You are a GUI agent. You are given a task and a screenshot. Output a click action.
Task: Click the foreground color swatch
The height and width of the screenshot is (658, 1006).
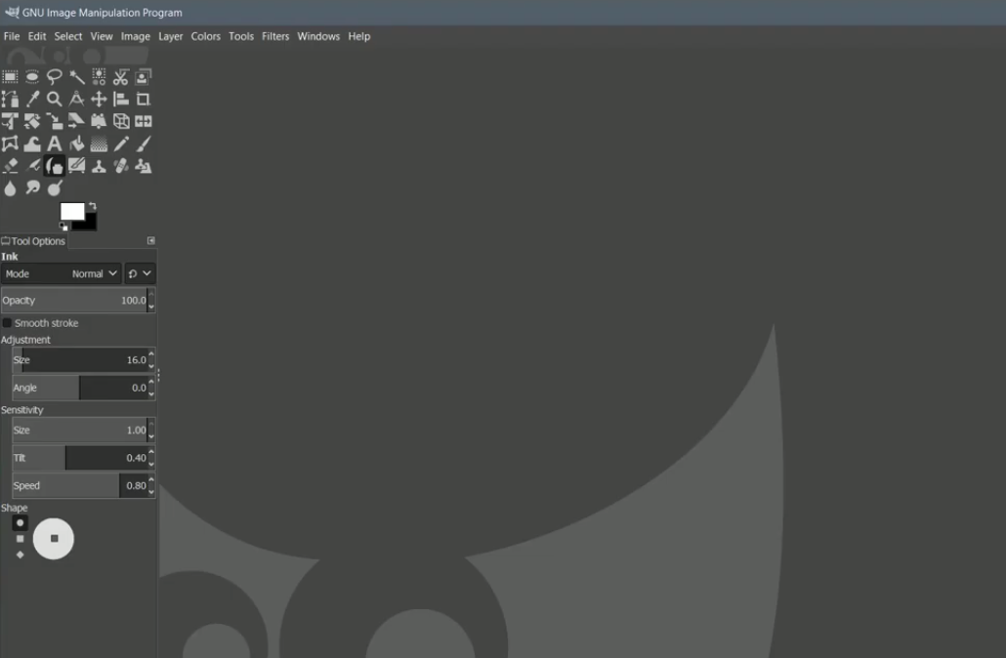(x=70, y=209)
